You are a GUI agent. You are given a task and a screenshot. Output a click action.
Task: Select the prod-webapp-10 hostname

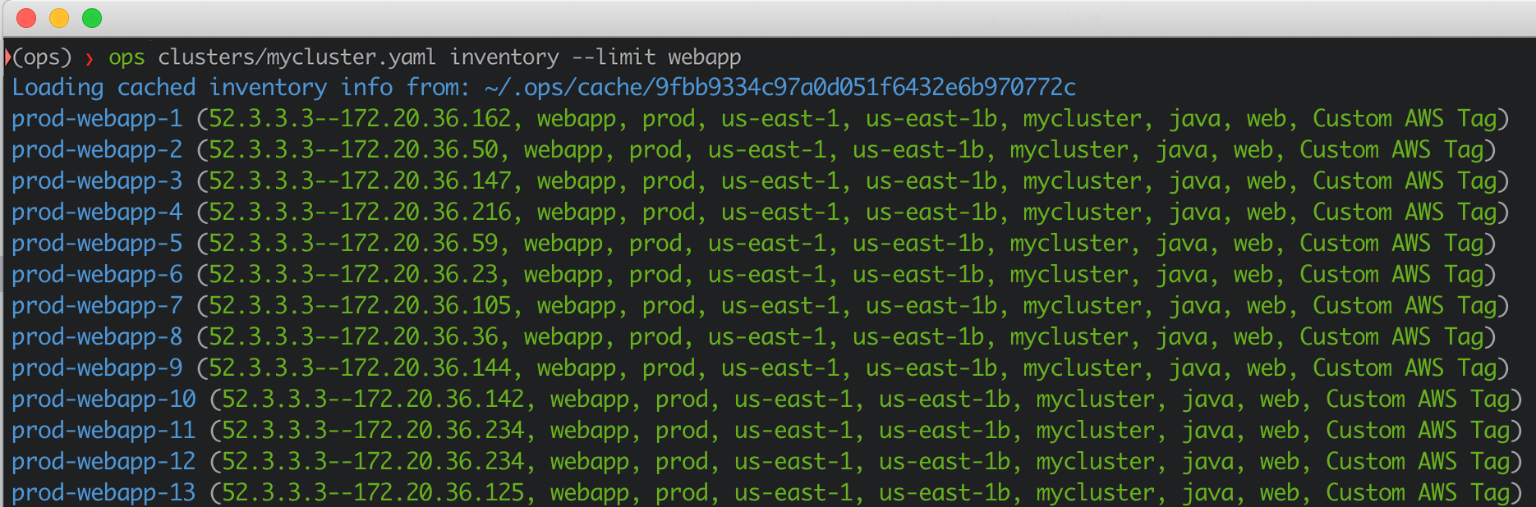[103, 400]
